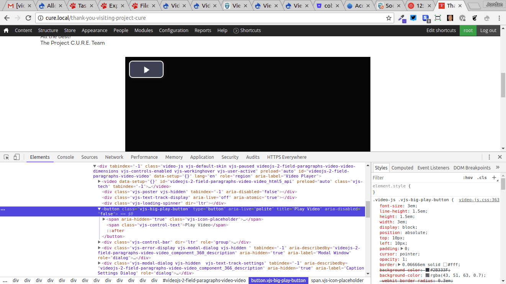Open the video-js.css:363 source link
The height and width of the screenshot is (284, 506).
pos(479,199)
